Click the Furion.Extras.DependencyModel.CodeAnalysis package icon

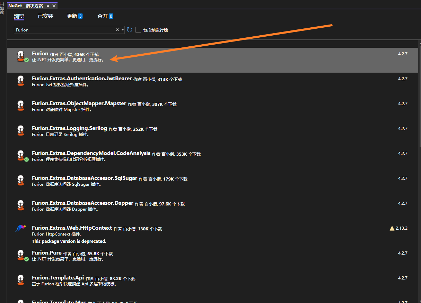(21, 155)
